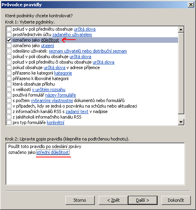Check 'pokud v poli předmětu či obsahu' checkbox
Screen dimensions: 196x210
point(9,62)
